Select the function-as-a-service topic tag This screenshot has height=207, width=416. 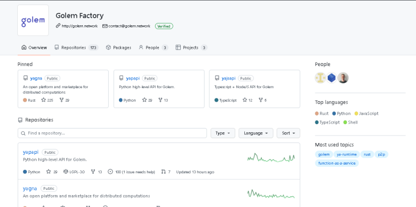(x=337, y=163)
